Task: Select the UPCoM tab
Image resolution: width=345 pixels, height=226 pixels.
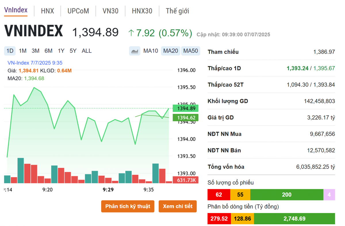Action: (78, 11)
